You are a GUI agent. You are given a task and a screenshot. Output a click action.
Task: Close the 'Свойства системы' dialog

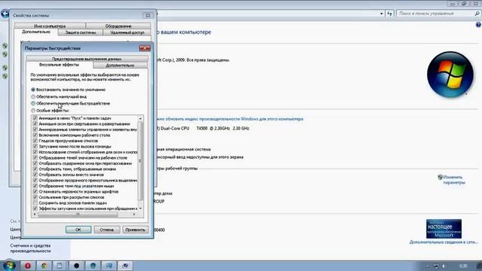(148, 15)
